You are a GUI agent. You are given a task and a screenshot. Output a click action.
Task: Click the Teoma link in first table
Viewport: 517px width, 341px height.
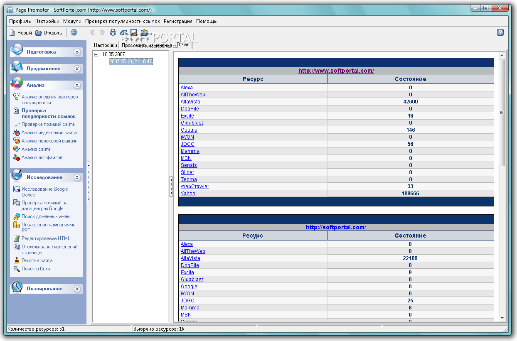coord(189,179)
